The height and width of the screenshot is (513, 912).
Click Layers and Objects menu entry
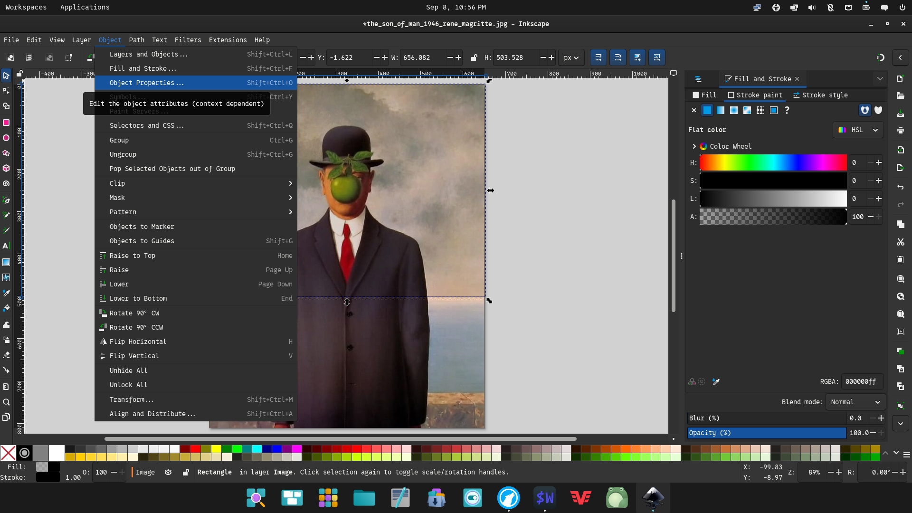tap(196, 54)
